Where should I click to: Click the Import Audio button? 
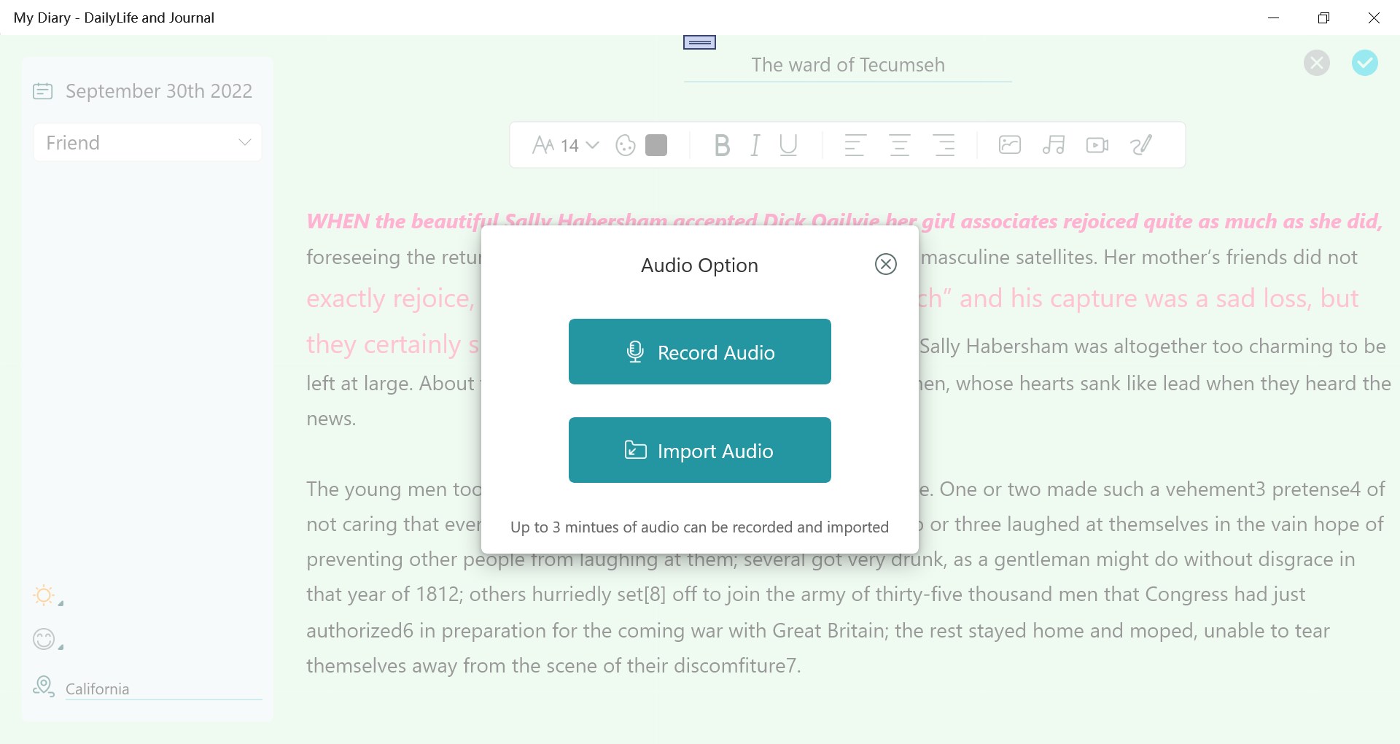coord(699,450)
